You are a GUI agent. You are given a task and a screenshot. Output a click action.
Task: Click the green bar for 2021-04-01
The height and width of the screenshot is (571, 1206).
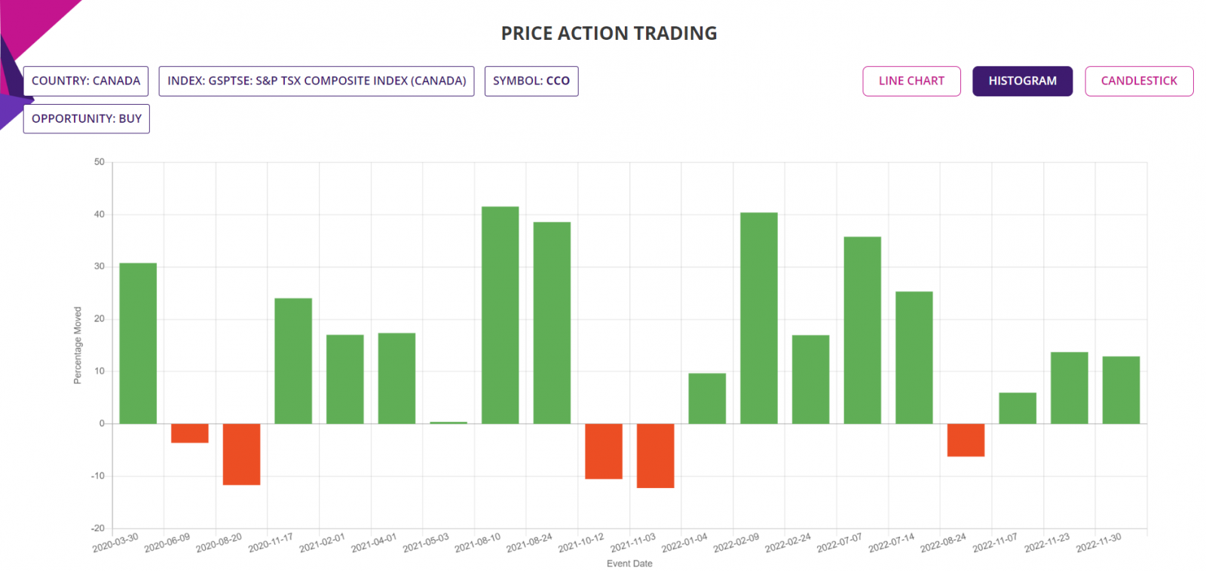(396, 378)
